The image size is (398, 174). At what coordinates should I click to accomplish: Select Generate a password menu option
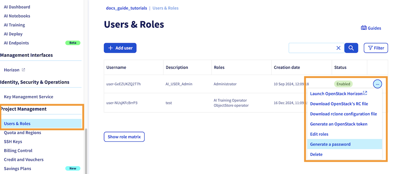(x=330, y=144)
